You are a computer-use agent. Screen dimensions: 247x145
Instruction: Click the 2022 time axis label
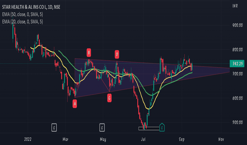point(28,139)
